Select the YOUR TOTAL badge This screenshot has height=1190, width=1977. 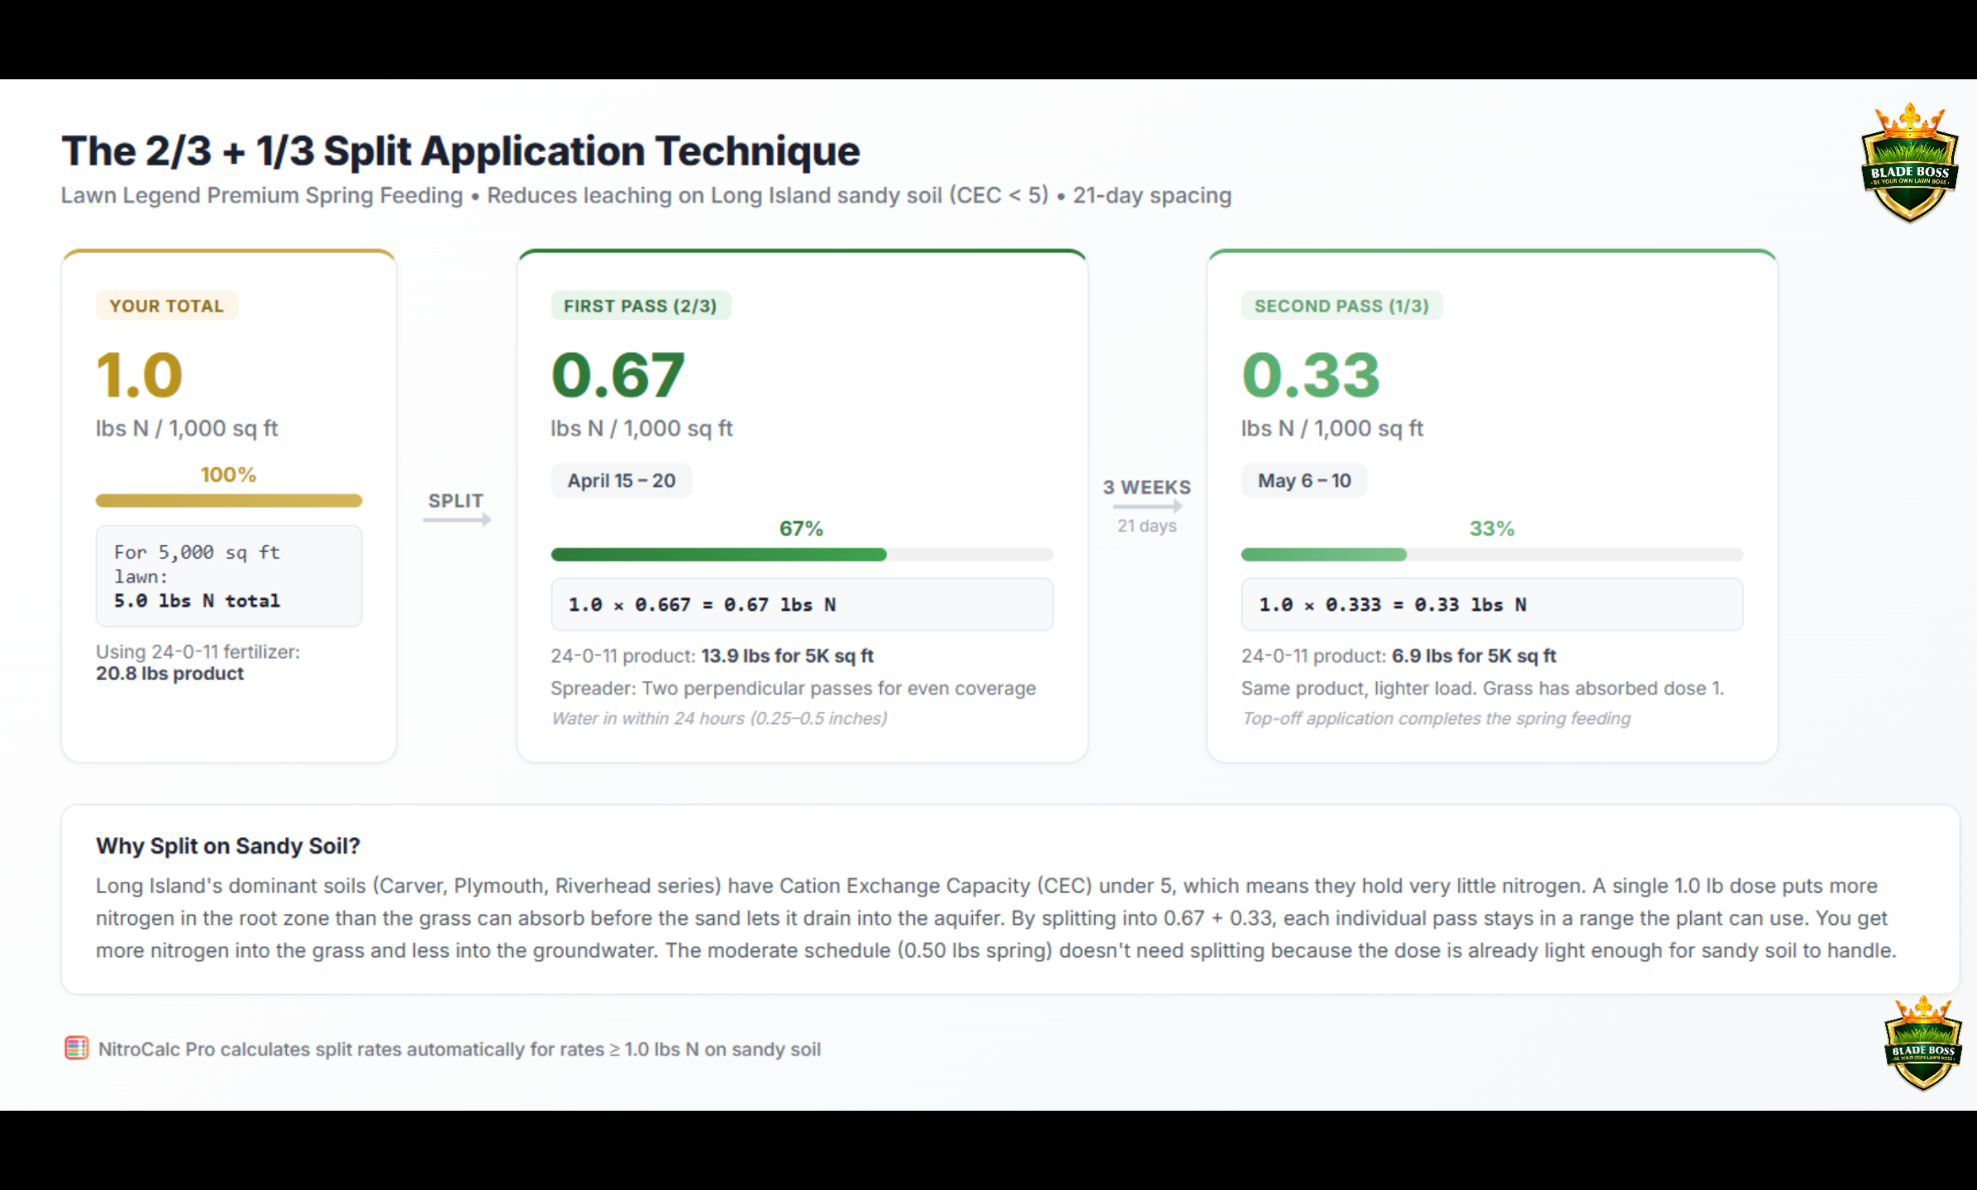pos(167,306)
